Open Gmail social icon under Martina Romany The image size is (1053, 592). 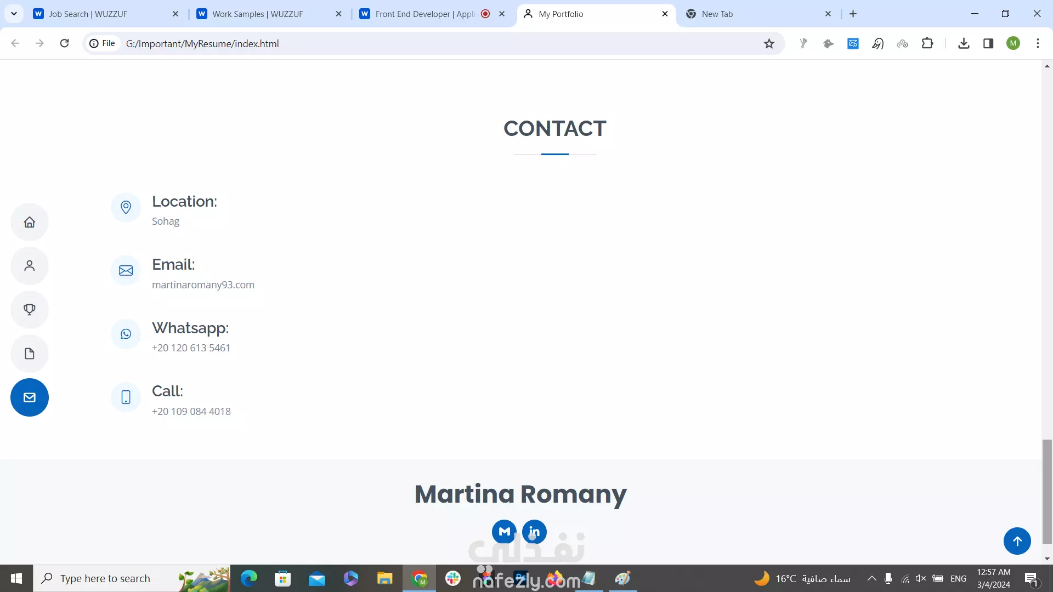[x=504, y=532]
